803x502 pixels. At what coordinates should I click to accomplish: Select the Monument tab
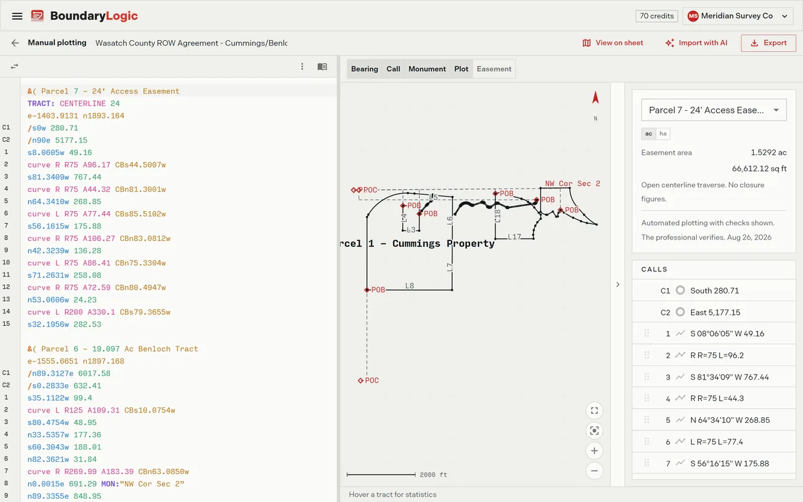coord(427,69)
